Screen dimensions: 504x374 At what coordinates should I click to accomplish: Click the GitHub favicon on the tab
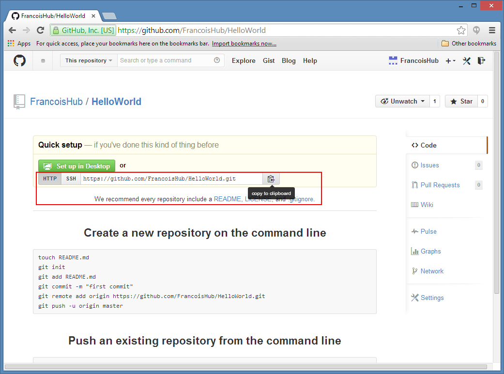point(15,16)
